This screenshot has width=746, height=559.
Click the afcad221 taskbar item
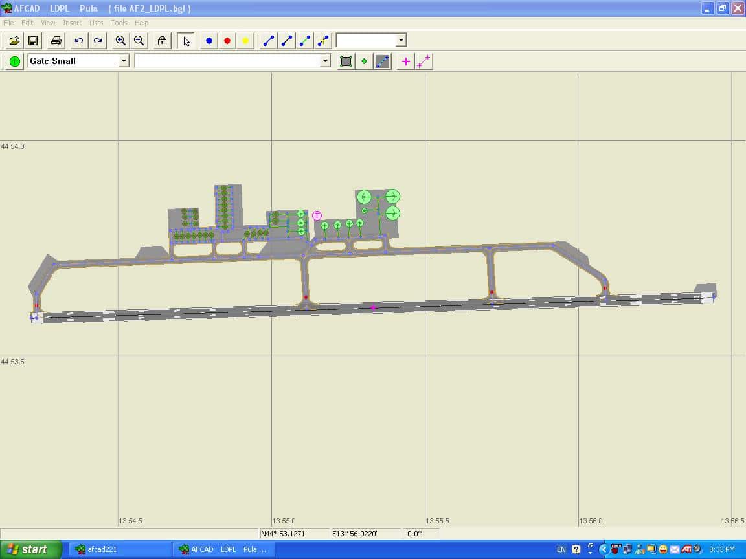(x=120, y=549)
